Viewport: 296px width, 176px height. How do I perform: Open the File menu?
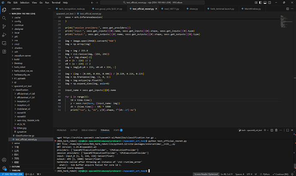click(9, 3)
